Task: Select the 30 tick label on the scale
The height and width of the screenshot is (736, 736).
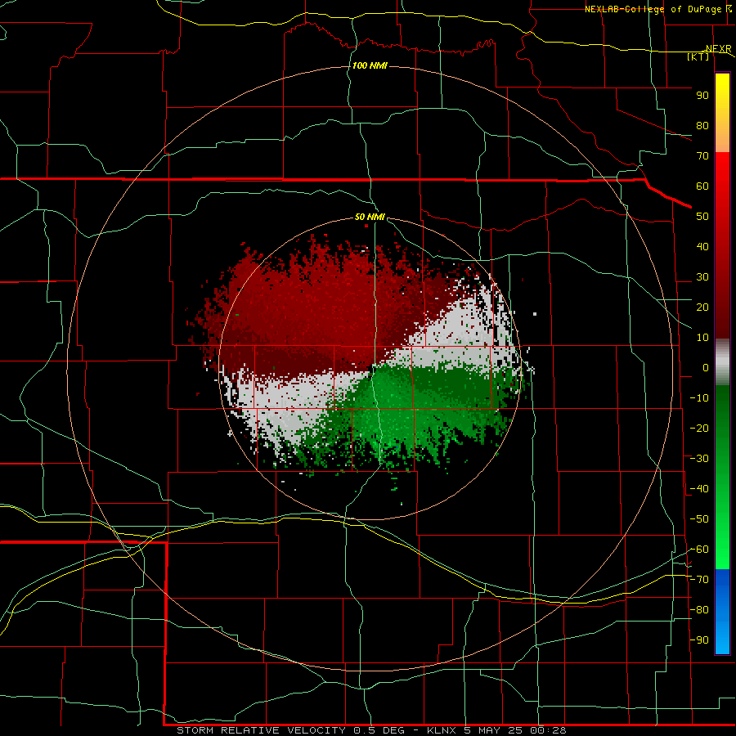Action: pos(702,277)
